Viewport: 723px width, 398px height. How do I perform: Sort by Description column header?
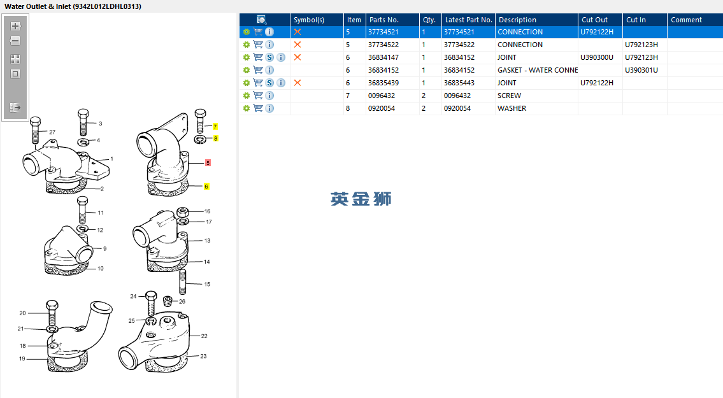click(517, 20)
